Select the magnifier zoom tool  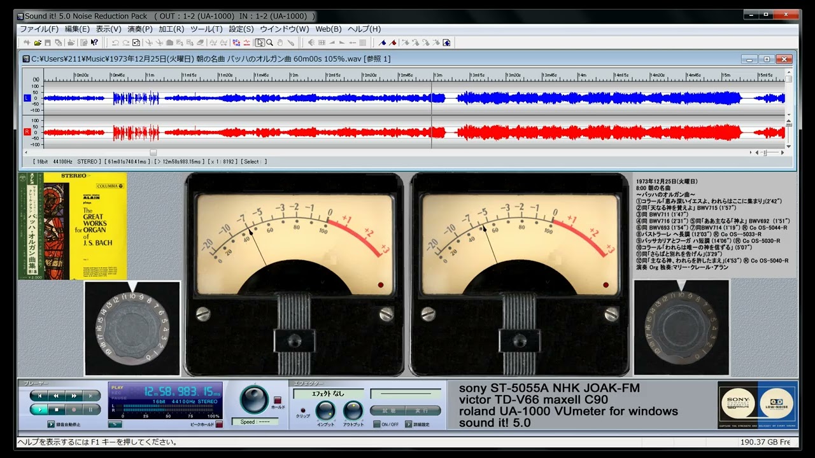point(270,43)
